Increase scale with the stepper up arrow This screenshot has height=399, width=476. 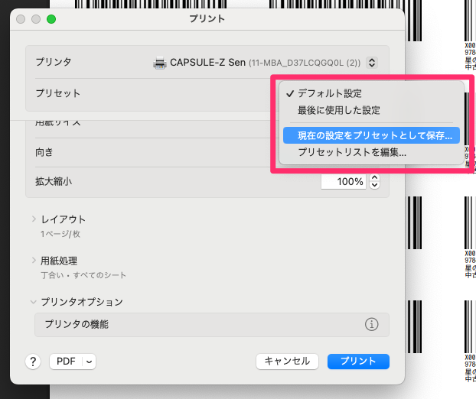(x=374, y=178)
